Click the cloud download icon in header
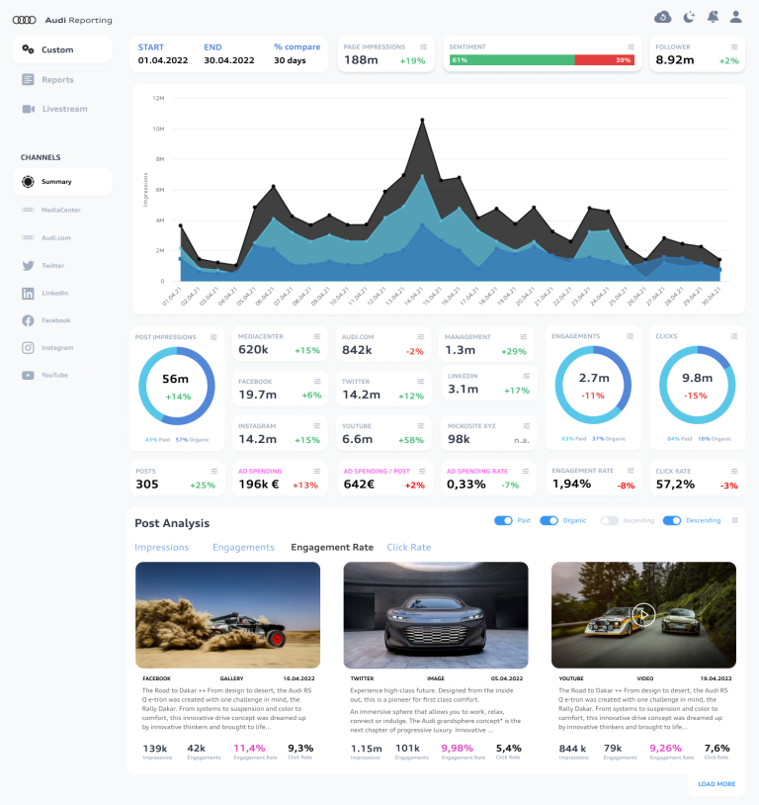Image resolution: width=759 pixels, height=805 pixels. coord(662,17)
